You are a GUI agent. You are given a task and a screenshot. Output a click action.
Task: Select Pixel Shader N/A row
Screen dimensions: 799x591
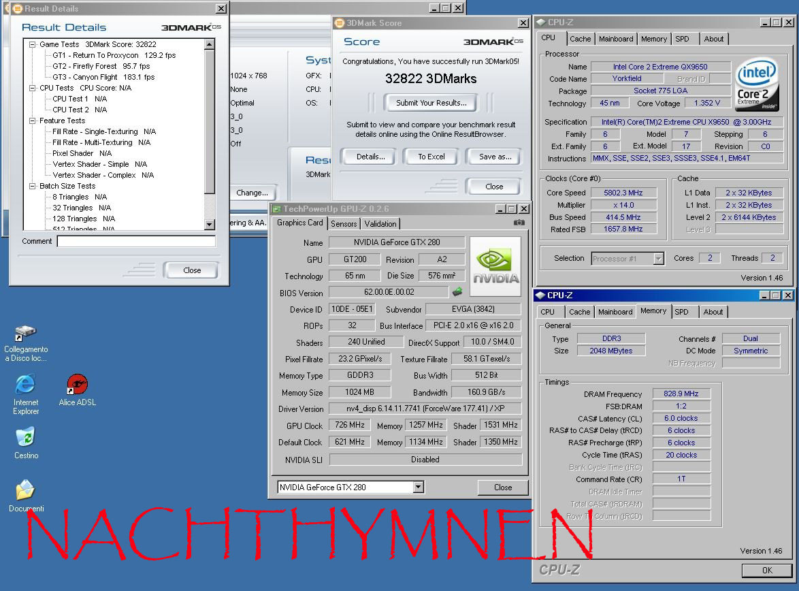point(82,153)
